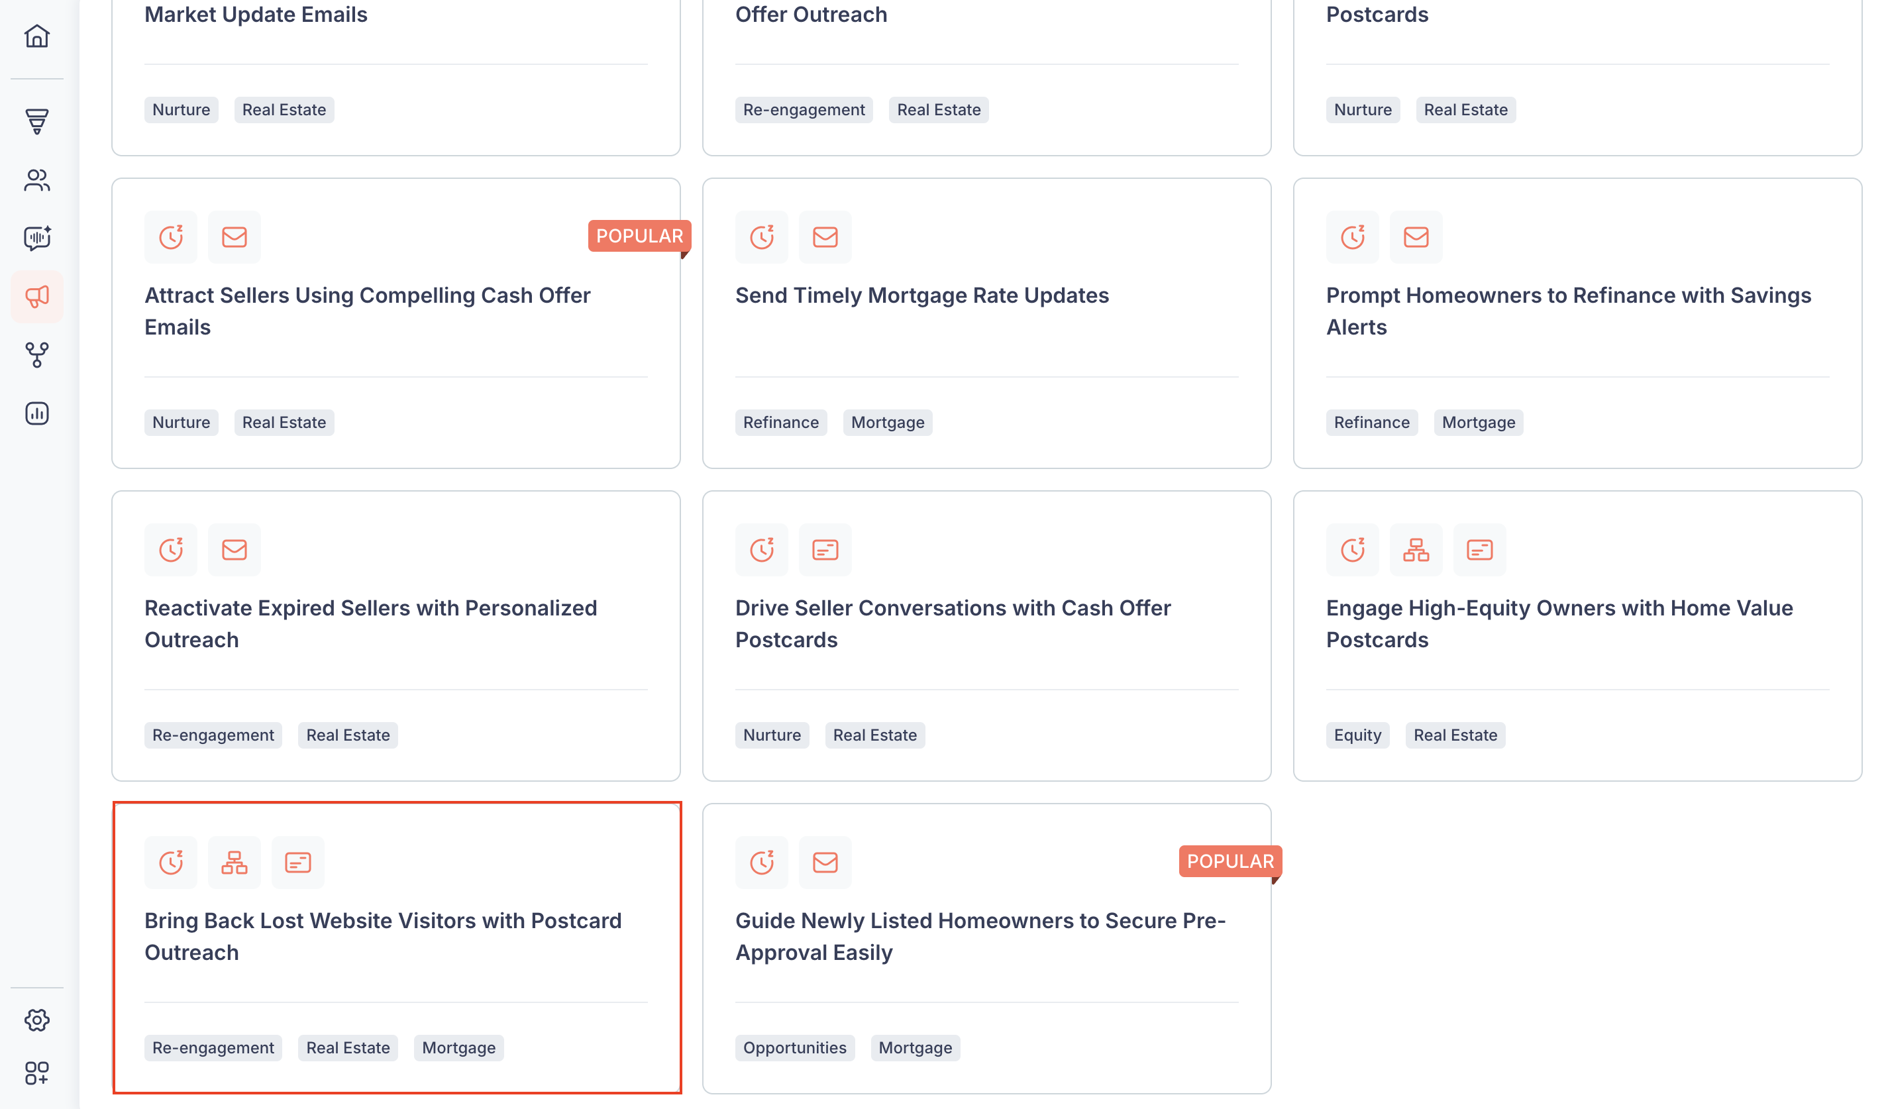The width and height of the screenshot is (1888, 1109).
Task: Click Equity tag on Engage High-Equity card
Action: pyautogui.click(x=1357, y=735)
